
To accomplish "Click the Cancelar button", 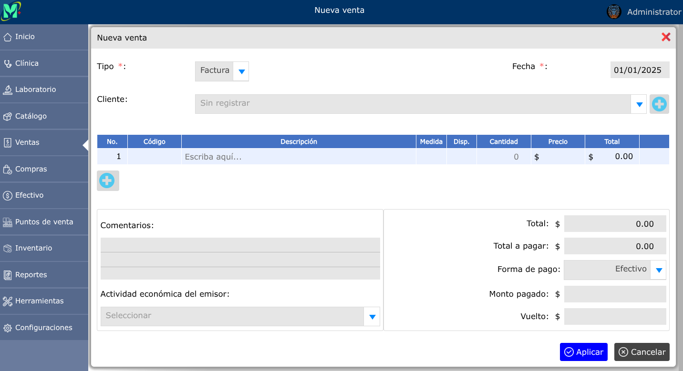I will coord(642,352).
